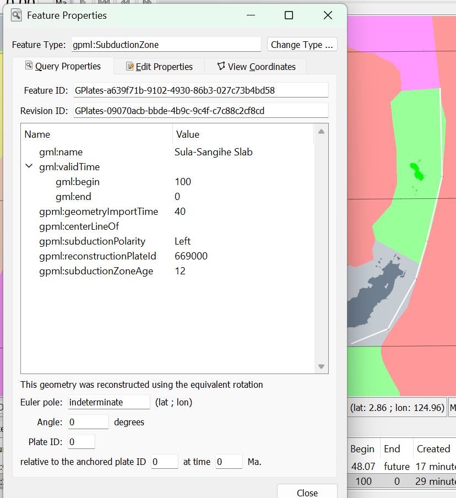Open the View Coordinates tab

click(256, 67)
